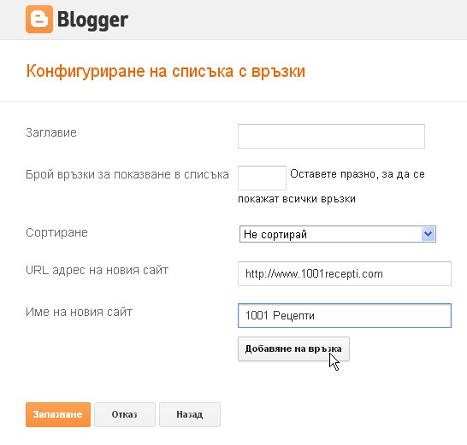Click the URL адрес на новия сайт label
Viewport: 467px width, 445px height.
tap(98, 270)
